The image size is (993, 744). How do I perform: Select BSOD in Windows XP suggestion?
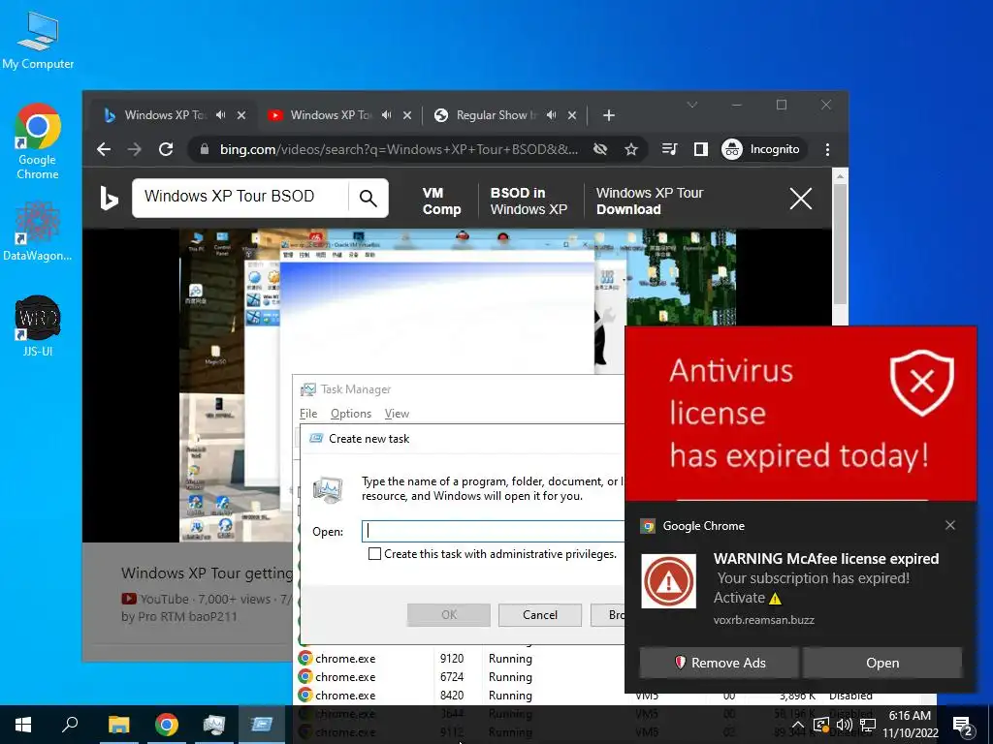529,201
